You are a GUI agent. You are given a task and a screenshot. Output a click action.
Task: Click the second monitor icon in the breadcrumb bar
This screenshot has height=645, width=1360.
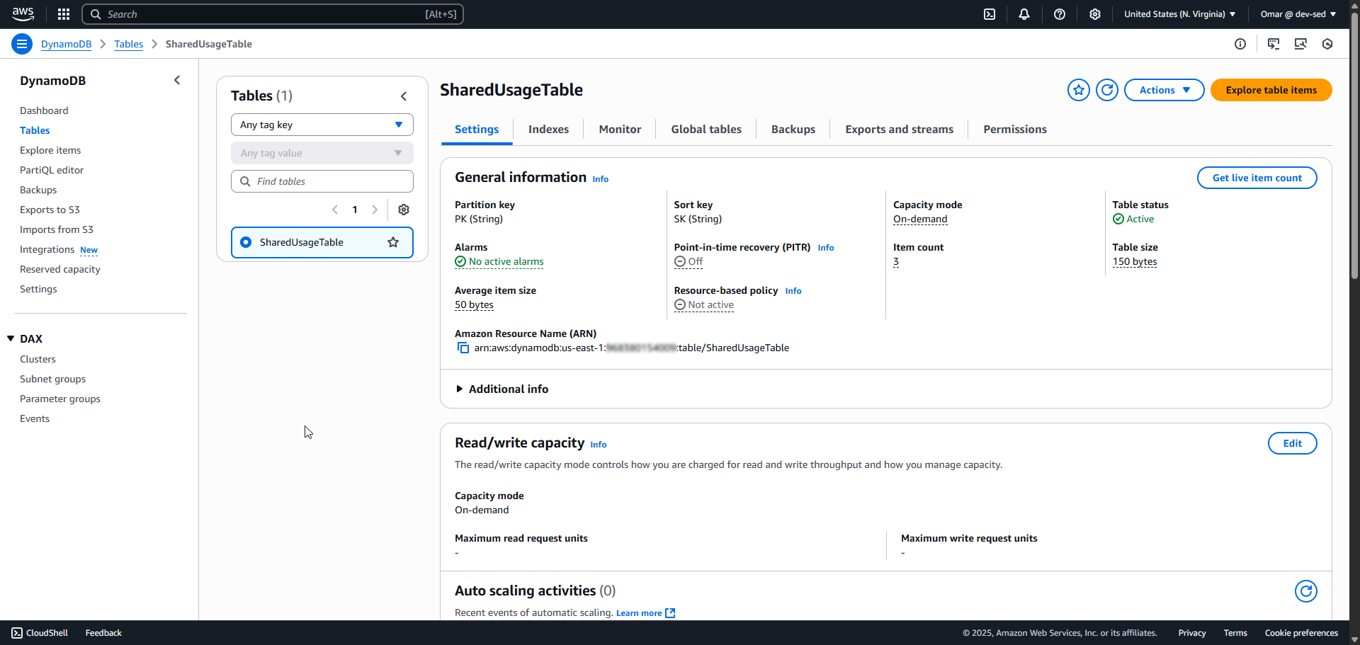point(1300,44)
